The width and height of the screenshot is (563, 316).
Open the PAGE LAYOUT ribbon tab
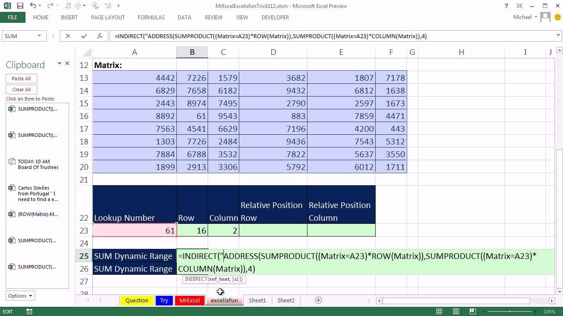pyautogui.click(x=108, y=17)
